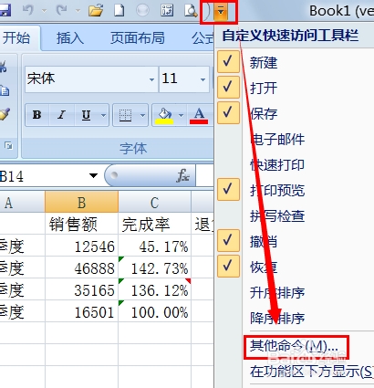Apply red font color
The width and height of the screenshot is (374, 388).
point(199,116)
